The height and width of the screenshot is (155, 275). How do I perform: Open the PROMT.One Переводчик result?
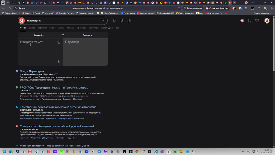tap(54, 88)
